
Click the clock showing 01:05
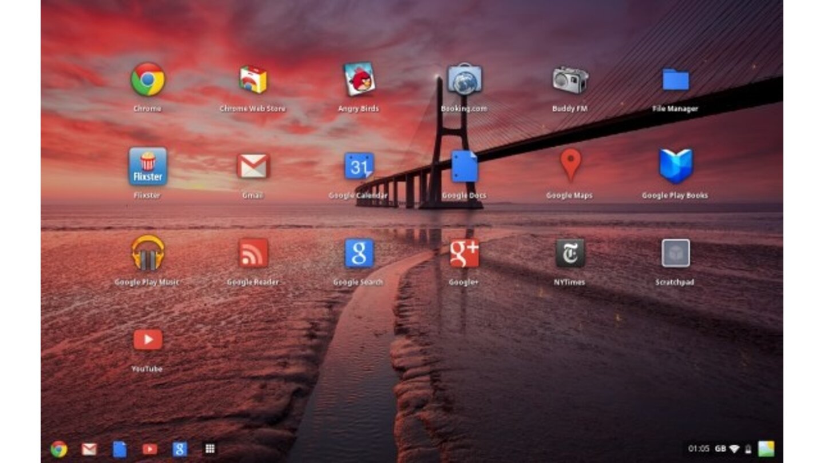coord(699,449)
